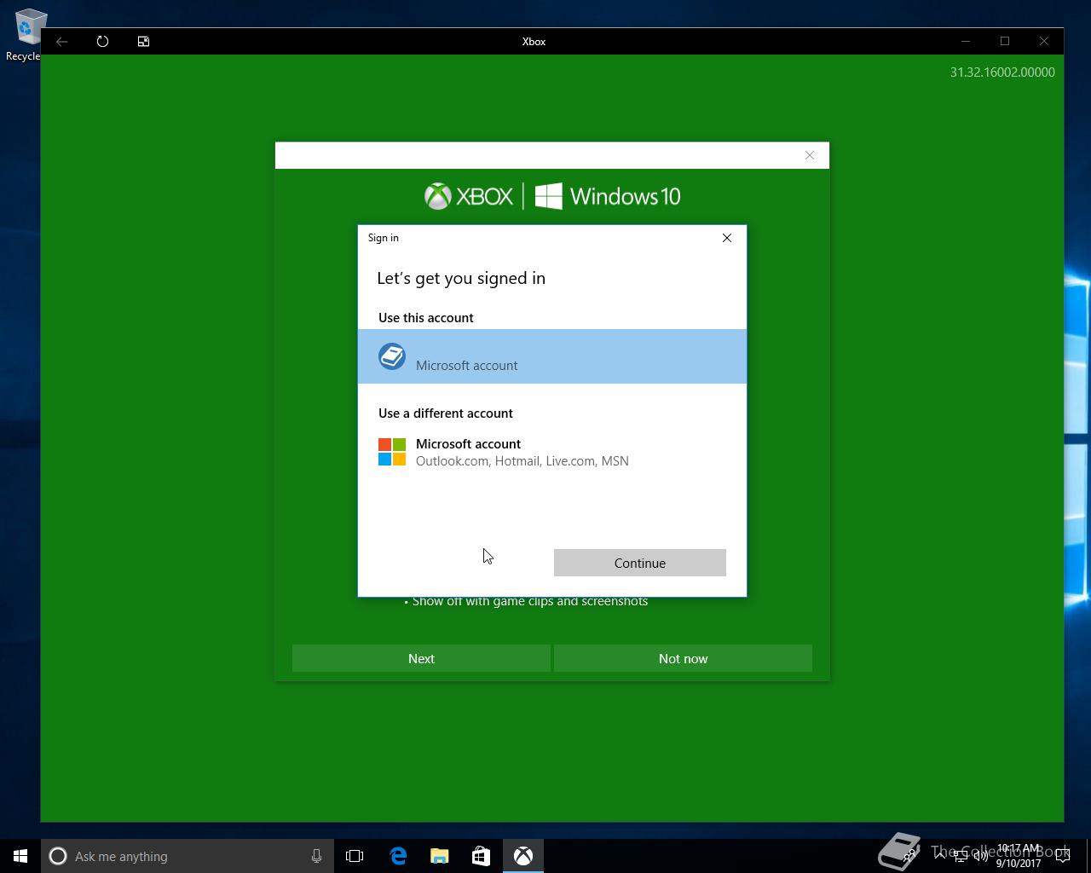Screen dimensions: 1091x873
Task: Open the Windows Start menu
Action: tap(20, 856)
